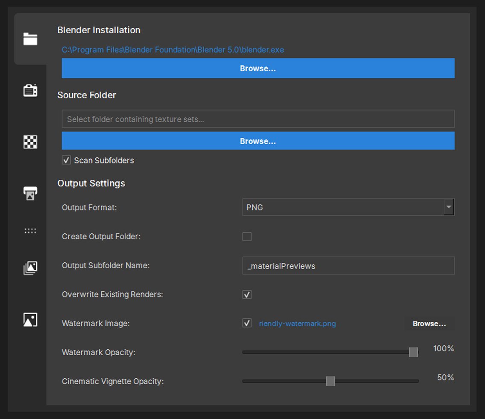This screenshot has width=485, height=419.
Task: Click the Output Settings heading
Action: pos(91,183)
